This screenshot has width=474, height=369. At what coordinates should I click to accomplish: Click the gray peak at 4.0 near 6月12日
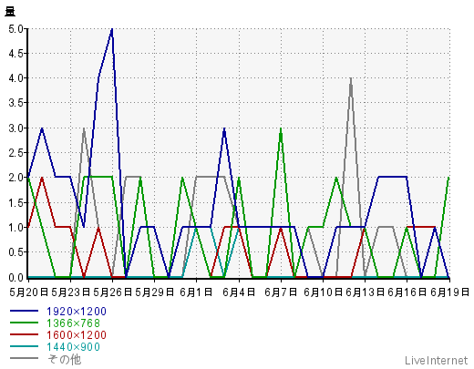[x=351, y=79]
